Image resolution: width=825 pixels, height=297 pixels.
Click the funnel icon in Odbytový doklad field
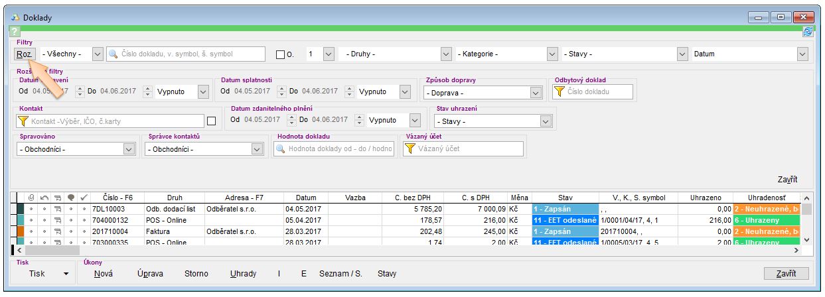click(x=560, y=92)
